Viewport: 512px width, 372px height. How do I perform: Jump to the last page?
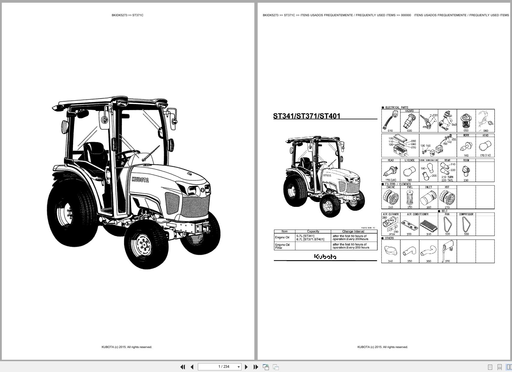pos(256,367)
